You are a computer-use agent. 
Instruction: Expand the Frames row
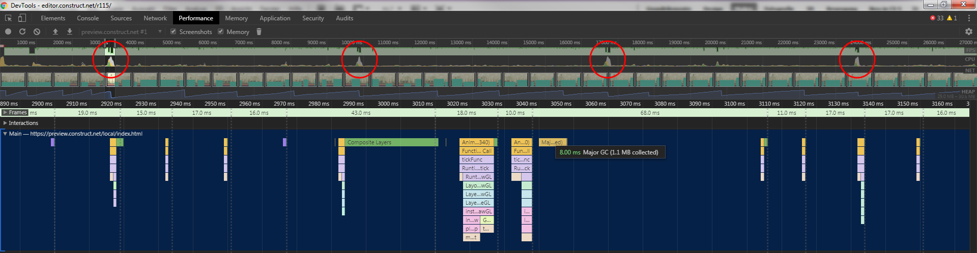click(x=5, y=113)
